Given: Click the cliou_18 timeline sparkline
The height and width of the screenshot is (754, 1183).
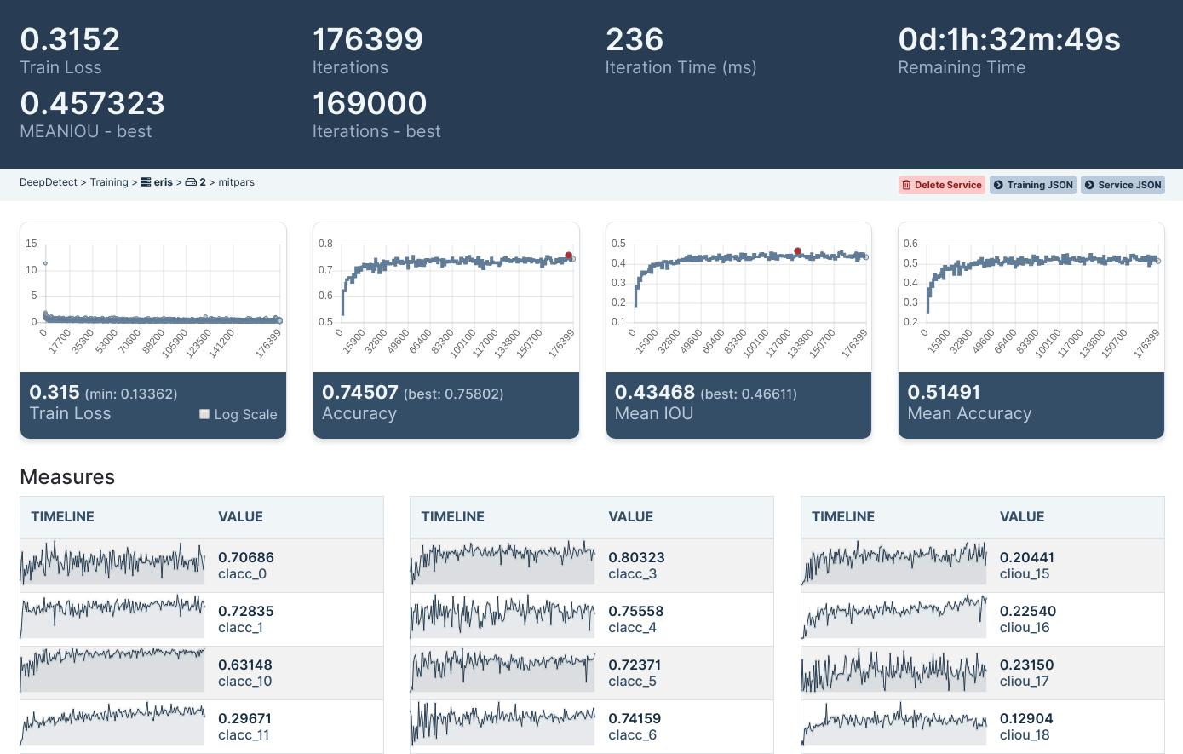Looking at the screenshot, I should pyautogui.click(x=893, y=723).
